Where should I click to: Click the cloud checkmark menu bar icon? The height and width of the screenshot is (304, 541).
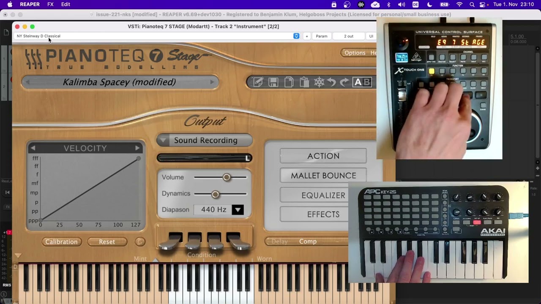[x=375, y=5]
